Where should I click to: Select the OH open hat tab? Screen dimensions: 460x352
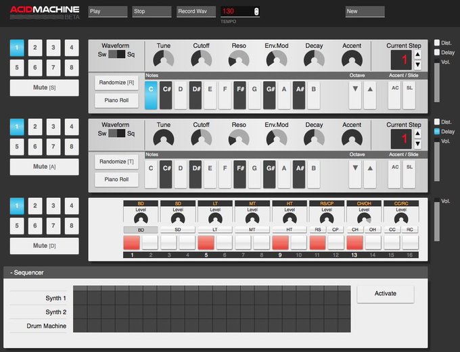coord(373,230)
